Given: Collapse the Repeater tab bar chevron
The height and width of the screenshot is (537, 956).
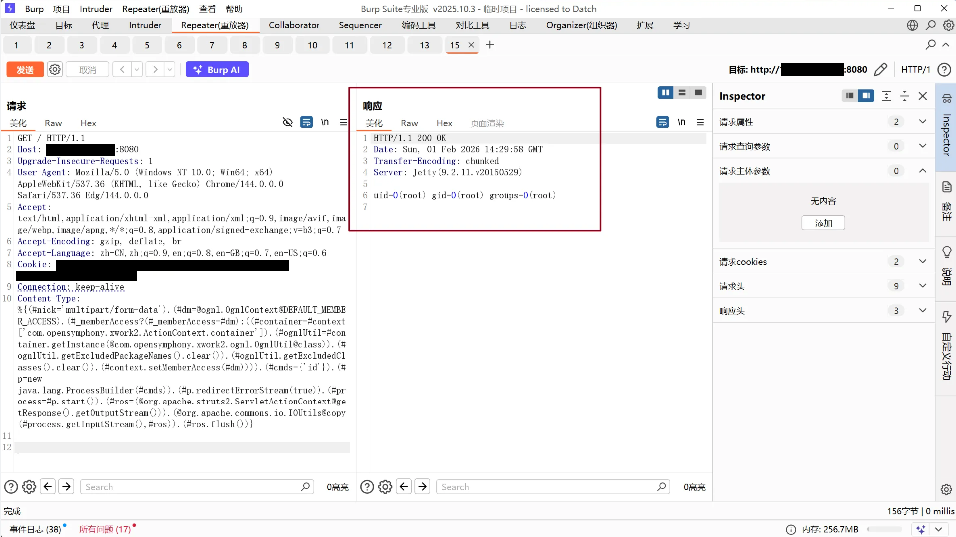Looking at the screenshot, I should click(946, 45).
